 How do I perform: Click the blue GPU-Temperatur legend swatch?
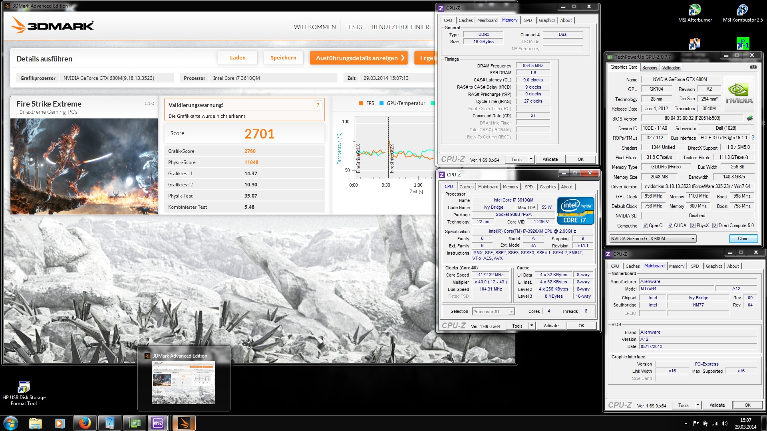[x=382, y=103]
